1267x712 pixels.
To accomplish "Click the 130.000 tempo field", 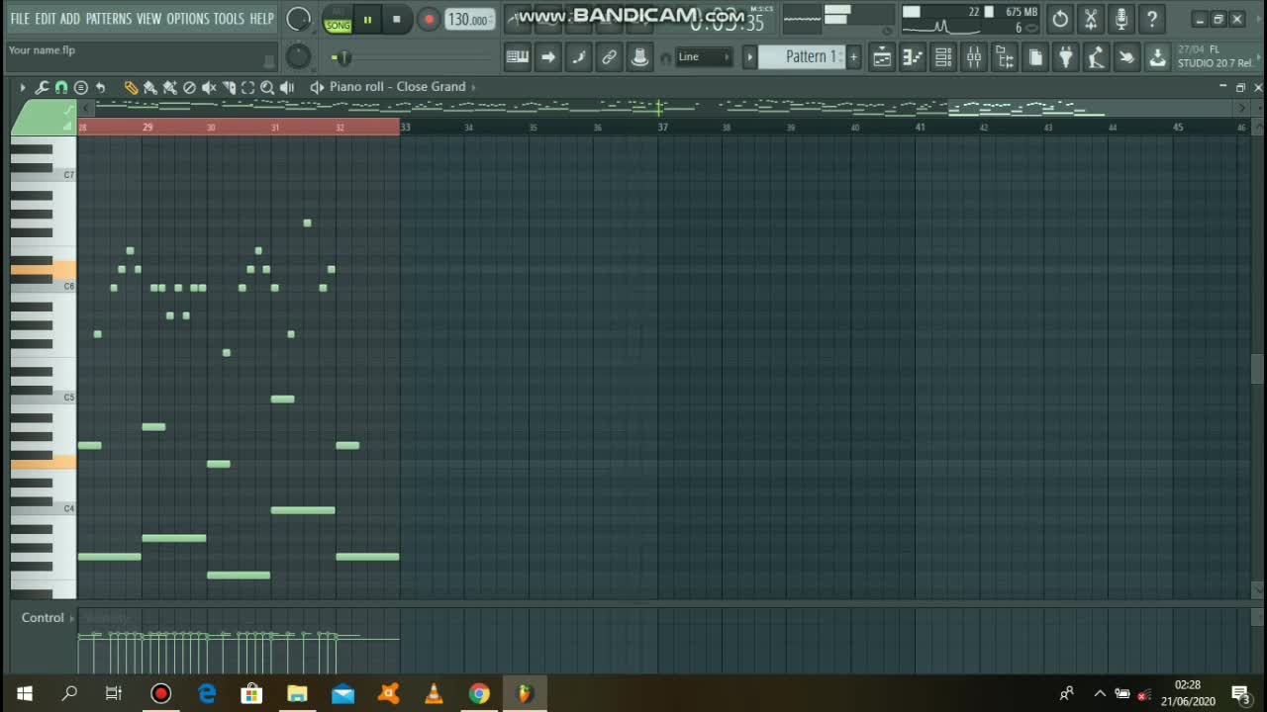I will pyautogui.click(x=469, y=19).
